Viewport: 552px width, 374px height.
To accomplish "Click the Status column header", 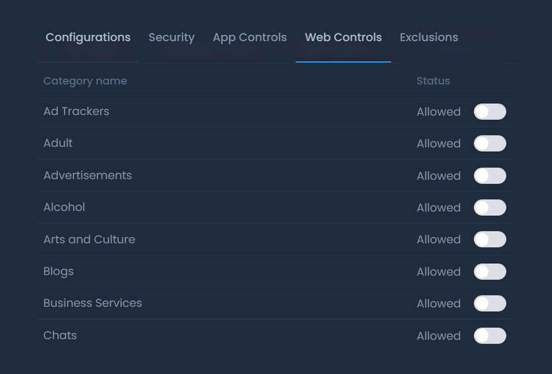I will pos(433,81).
